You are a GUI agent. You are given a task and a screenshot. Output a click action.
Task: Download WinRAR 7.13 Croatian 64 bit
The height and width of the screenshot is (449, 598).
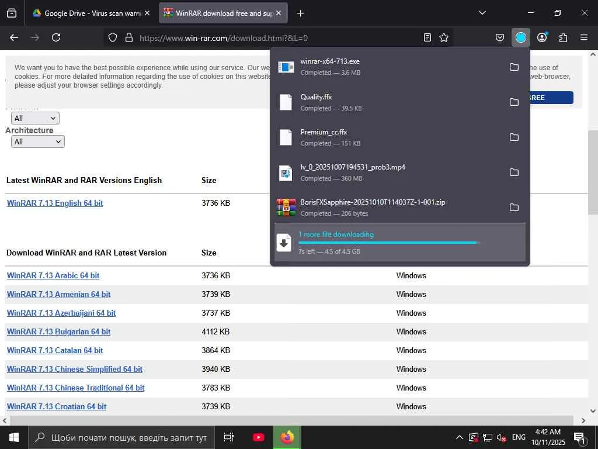(x=57, y=407)
